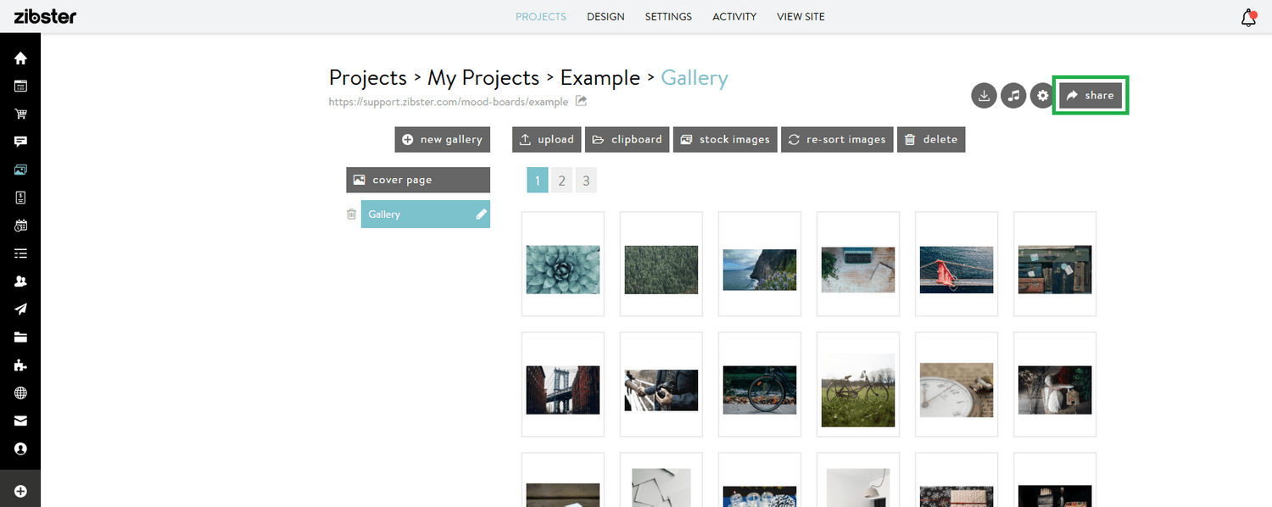Click the Gallery breadcrumb text
Viewport: 1272px width, 507px height.
[695, 78]
